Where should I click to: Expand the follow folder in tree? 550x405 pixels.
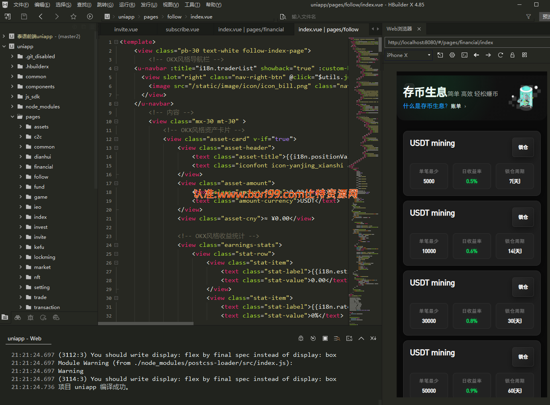[21, 177]
